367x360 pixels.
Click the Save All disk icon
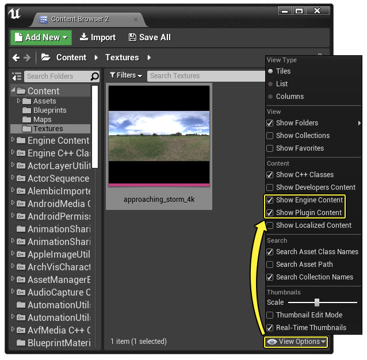(x=132, y=37)
